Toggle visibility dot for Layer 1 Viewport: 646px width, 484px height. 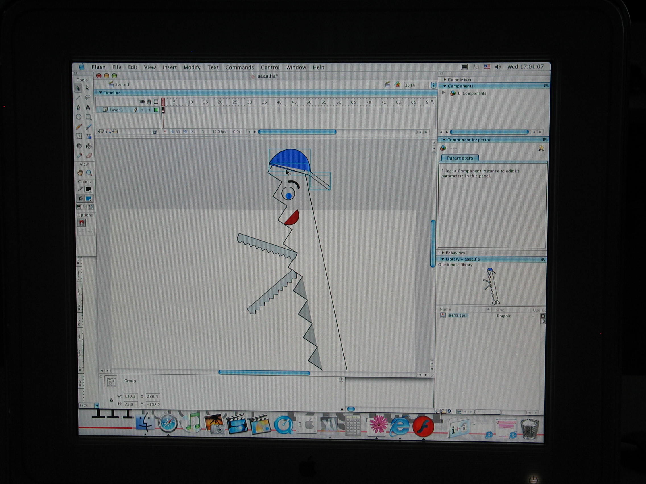tap(142, 110)
